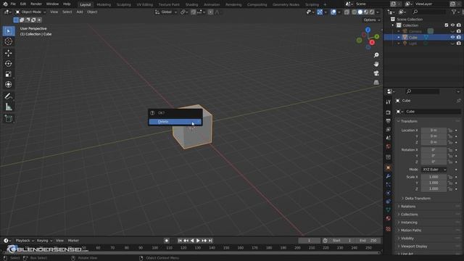Click the red X axis gizmo
This screenshot has width=464, height=261.
click(372, 43)
